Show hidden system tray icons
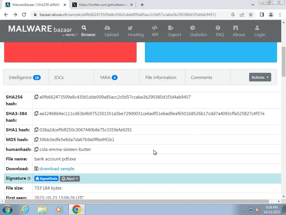286x215 pixels. (x=244, y=210)
